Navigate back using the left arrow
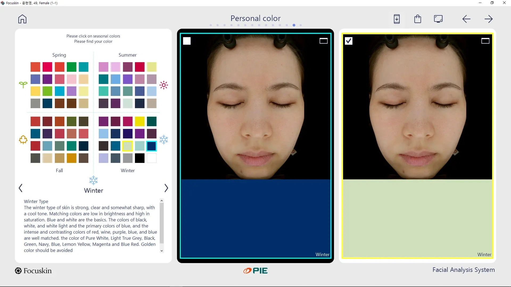Viewport: 511px width, 287px height. click(466, 19)
